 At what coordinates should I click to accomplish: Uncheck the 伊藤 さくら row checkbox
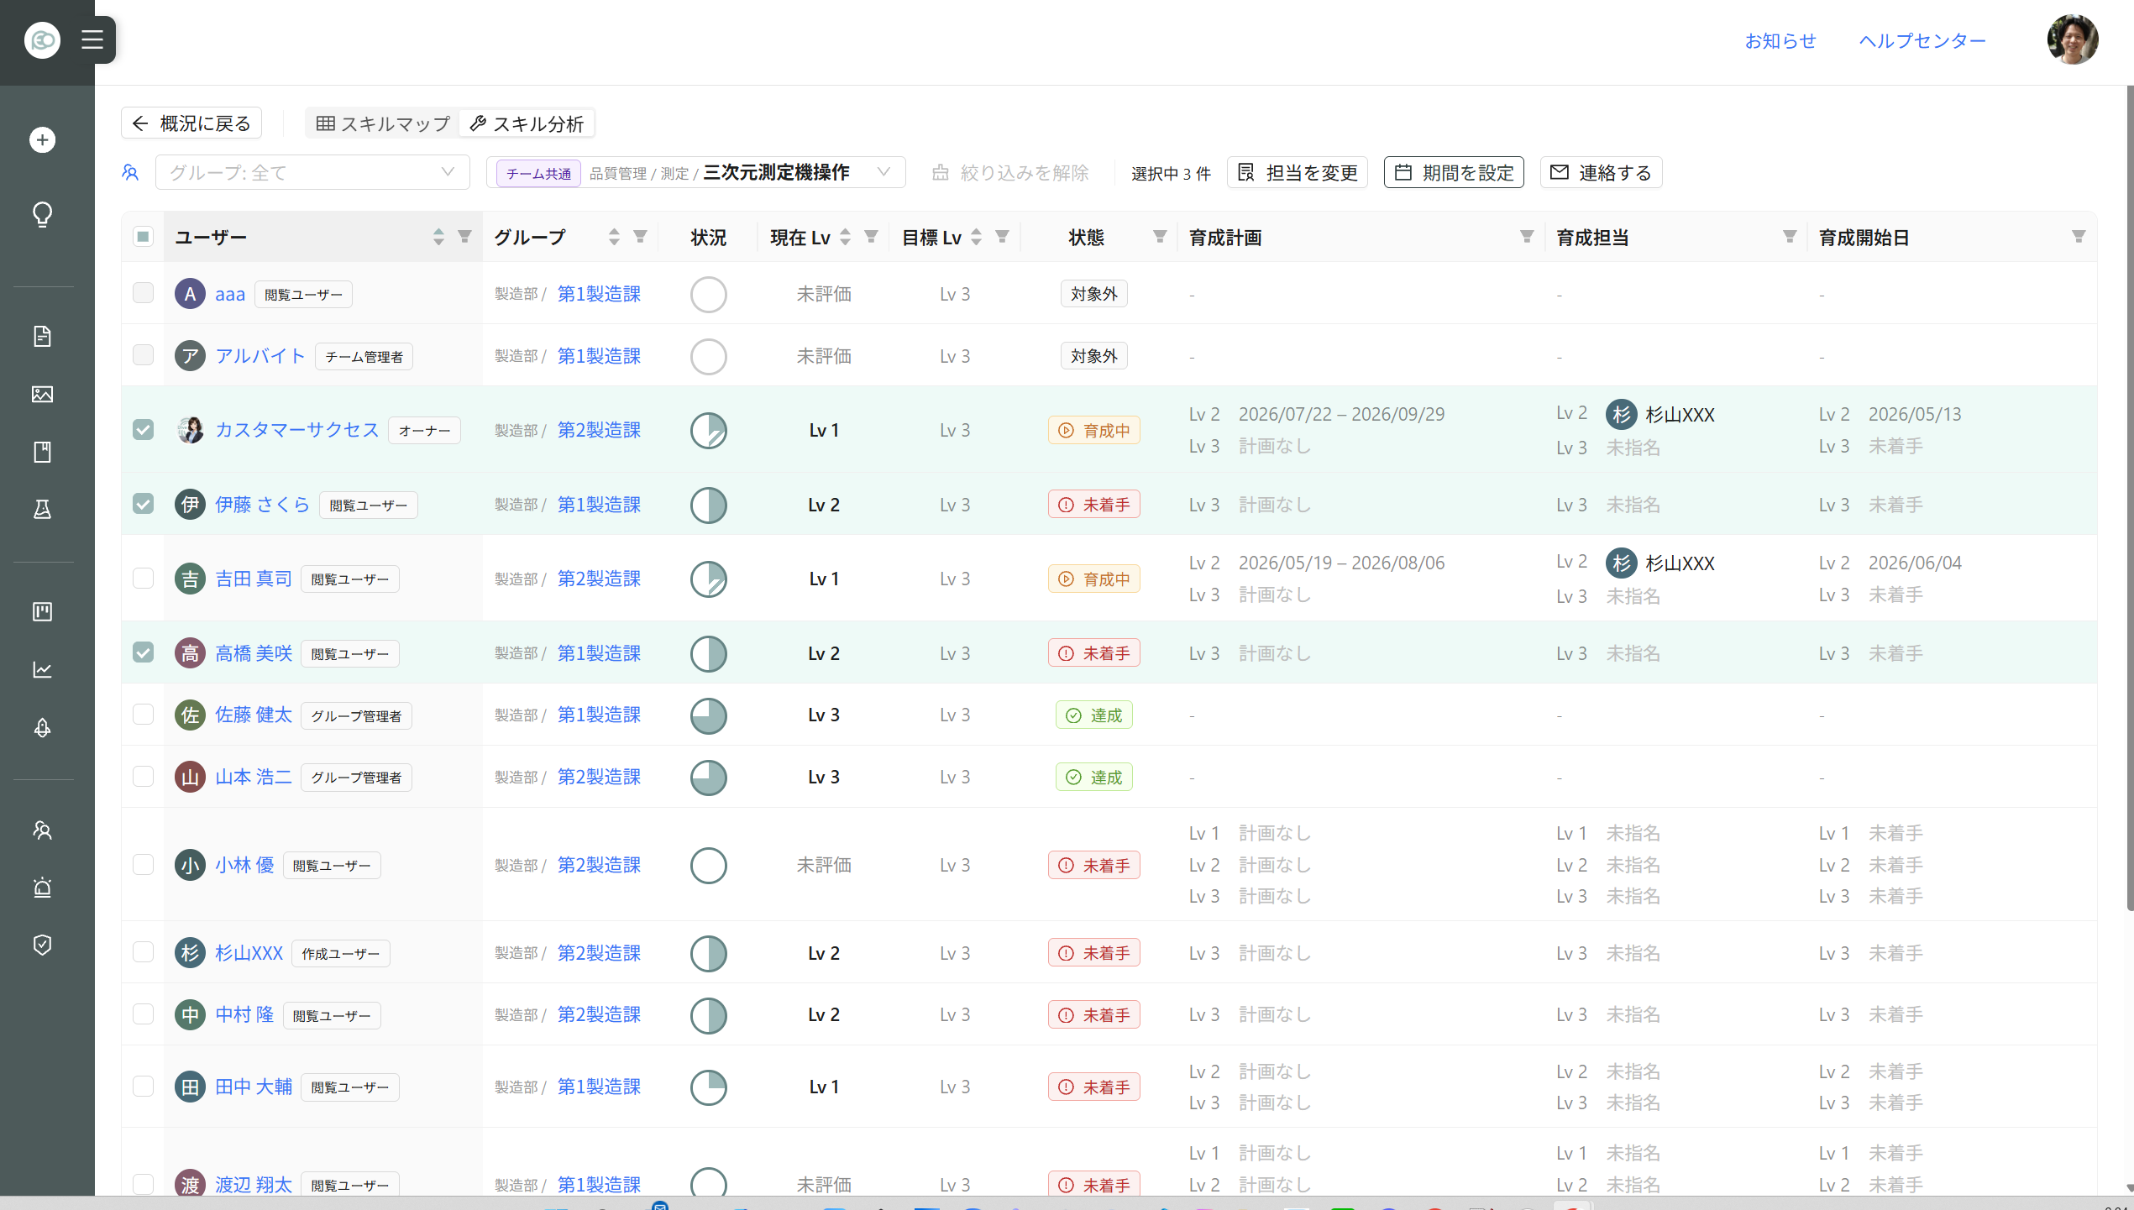[143, 503]
